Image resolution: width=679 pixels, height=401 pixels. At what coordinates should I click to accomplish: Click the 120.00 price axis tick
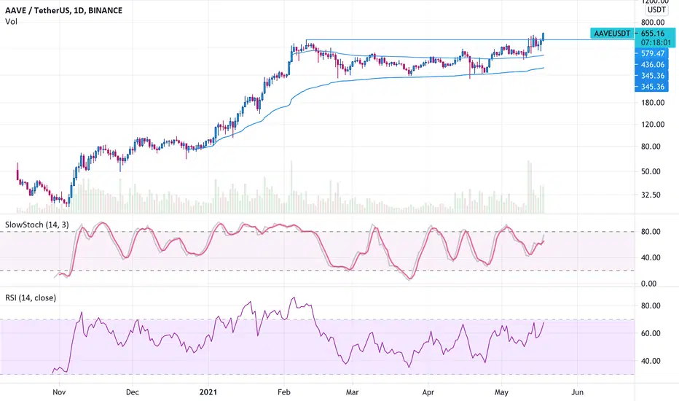click(x=653, y=125)
